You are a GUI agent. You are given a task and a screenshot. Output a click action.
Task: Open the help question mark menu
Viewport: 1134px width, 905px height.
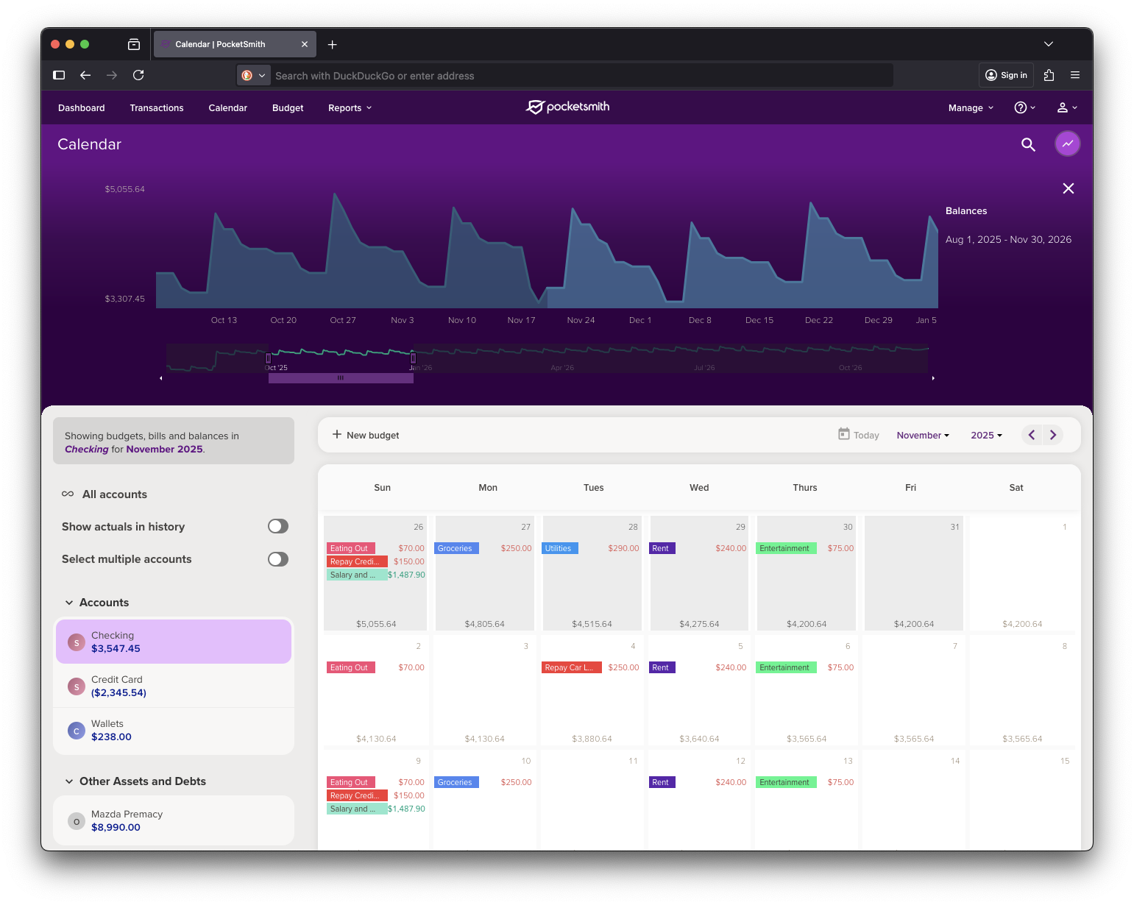tap(1024, 107)
